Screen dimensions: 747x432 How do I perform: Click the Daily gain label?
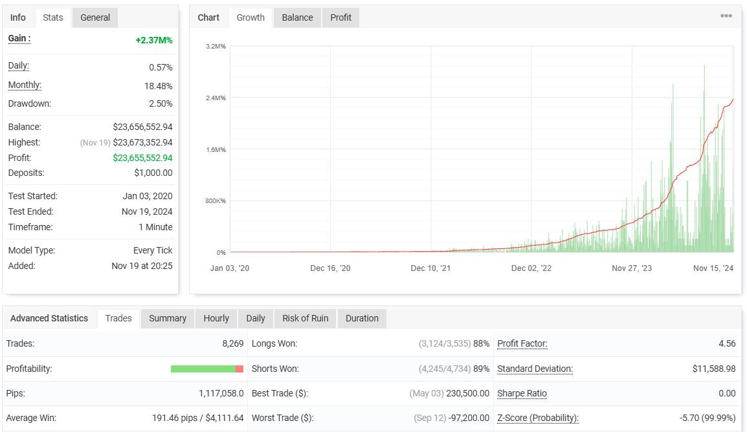[18, 66]
